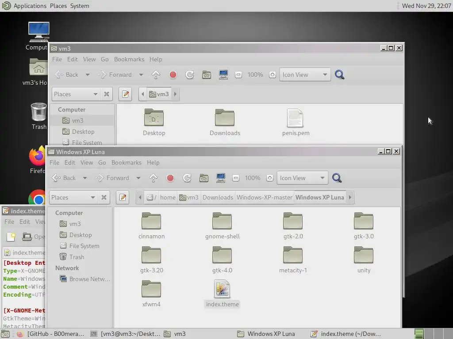Open Edit menu in Windows XP Luna window

point(69,162)
